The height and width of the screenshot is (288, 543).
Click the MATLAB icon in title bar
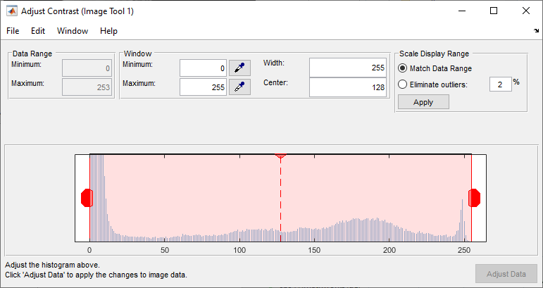click(11, 11)
